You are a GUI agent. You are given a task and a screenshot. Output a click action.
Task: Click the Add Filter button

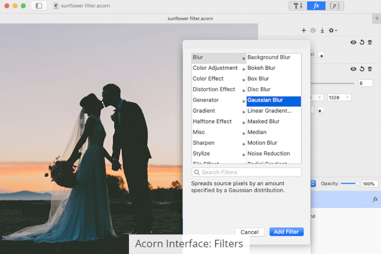(287, 232)
